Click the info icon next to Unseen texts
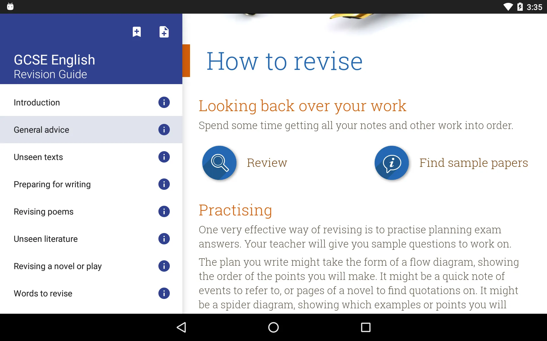 pyautogui.click(x=164, y=157)
